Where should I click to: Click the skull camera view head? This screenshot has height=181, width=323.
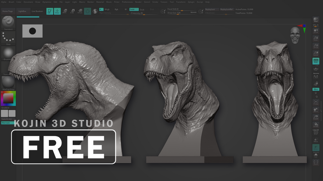point(295,35)
